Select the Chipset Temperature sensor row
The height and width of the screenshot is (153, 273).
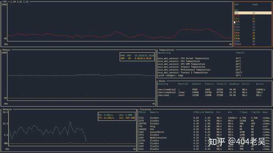[x=214, y=67]
